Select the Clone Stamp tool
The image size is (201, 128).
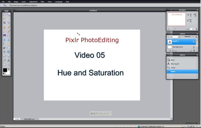(4, 27)
